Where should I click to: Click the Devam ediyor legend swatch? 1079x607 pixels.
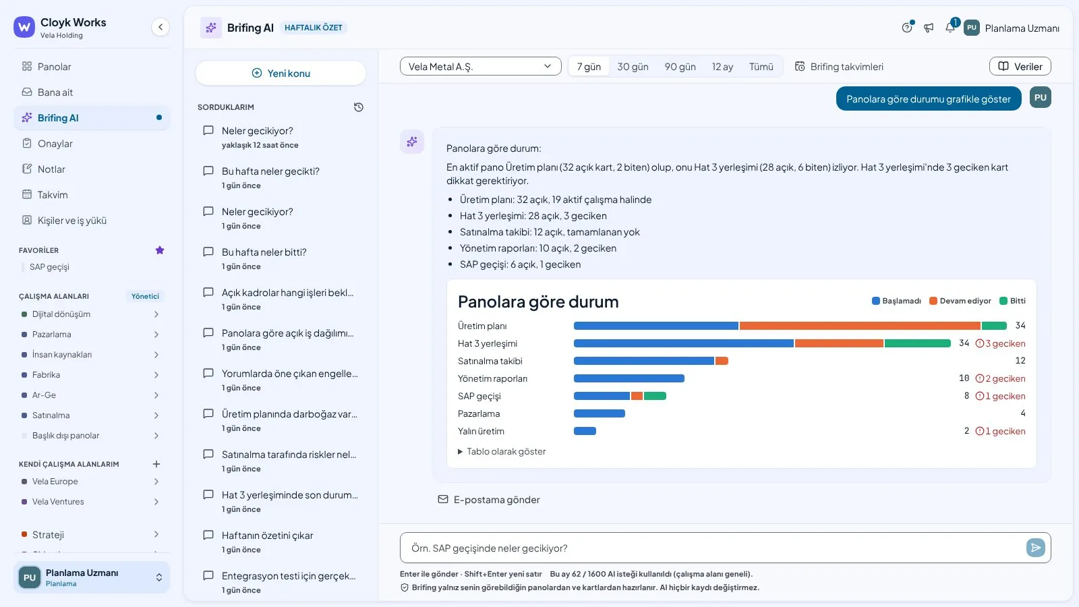933,301
